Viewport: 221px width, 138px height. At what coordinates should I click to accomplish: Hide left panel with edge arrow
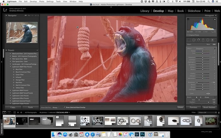pos(1,62)
